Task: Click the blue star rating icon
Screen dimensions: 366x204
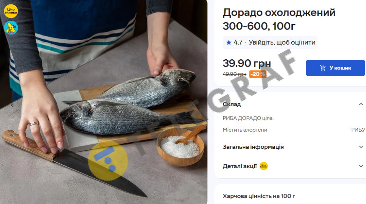Action: pyautogui.click(x=229, y=42)
